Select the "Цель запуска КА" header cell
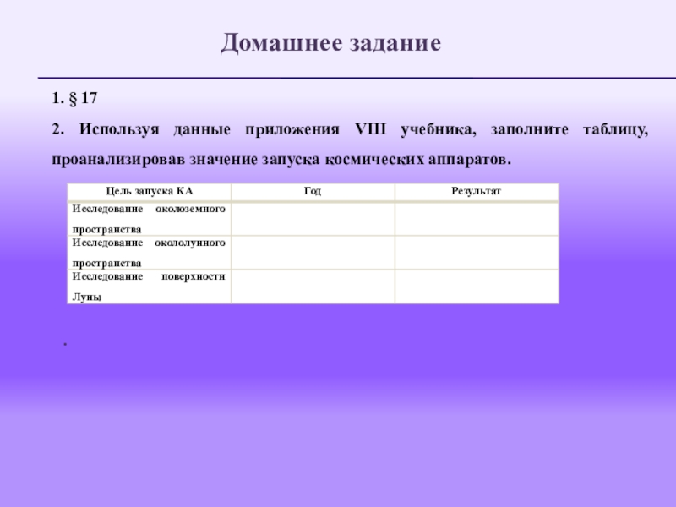This screenshot has width=676, height=507. [x=149, y=192]
